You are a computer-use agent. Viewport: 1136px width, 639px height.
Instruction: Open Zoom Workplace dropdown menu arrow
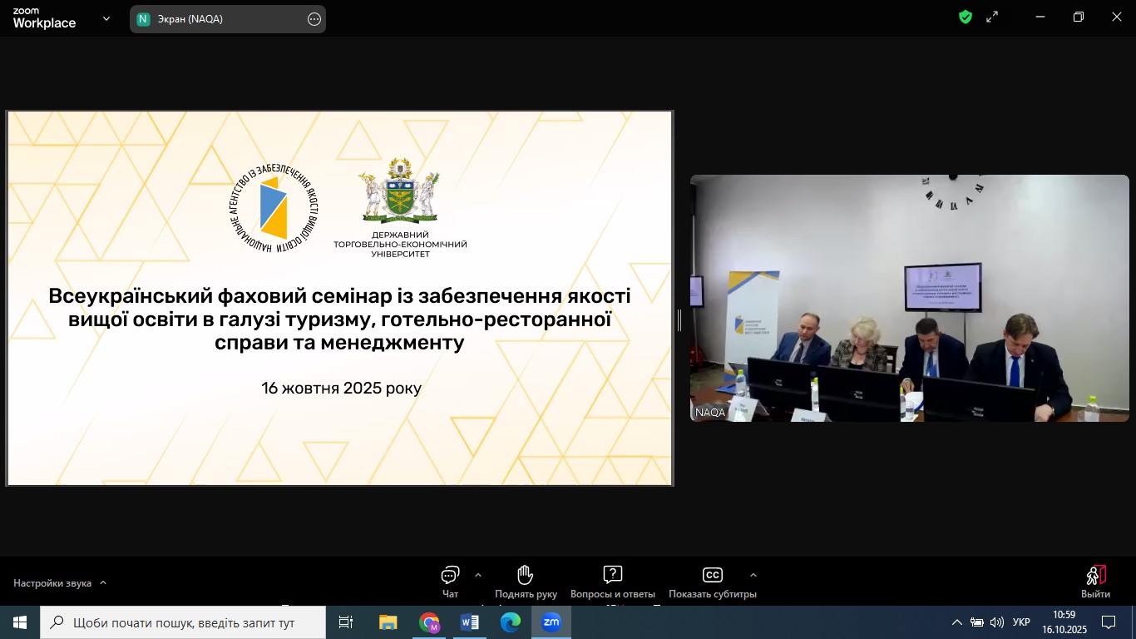[x=106, y=18]
